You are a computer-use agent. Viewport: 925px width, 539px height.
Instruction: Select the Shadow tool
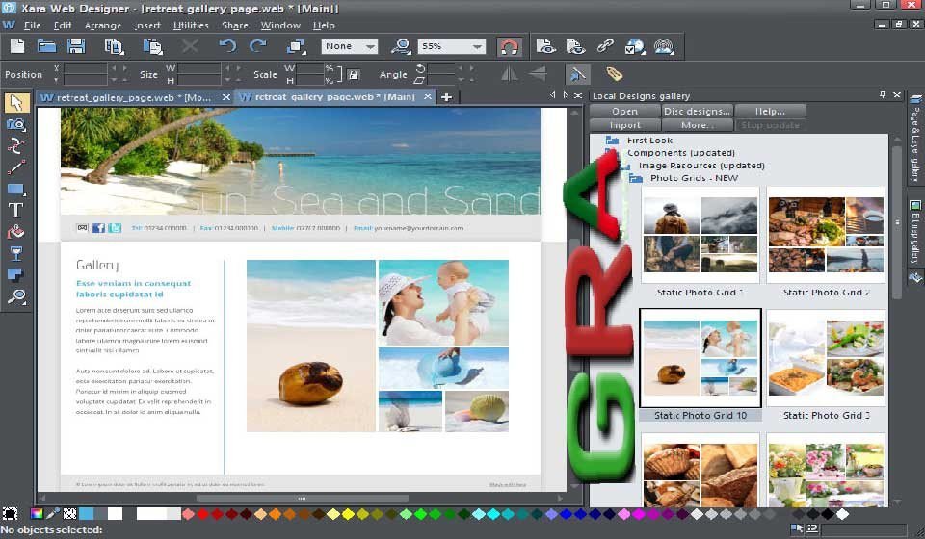pos(15,275)
